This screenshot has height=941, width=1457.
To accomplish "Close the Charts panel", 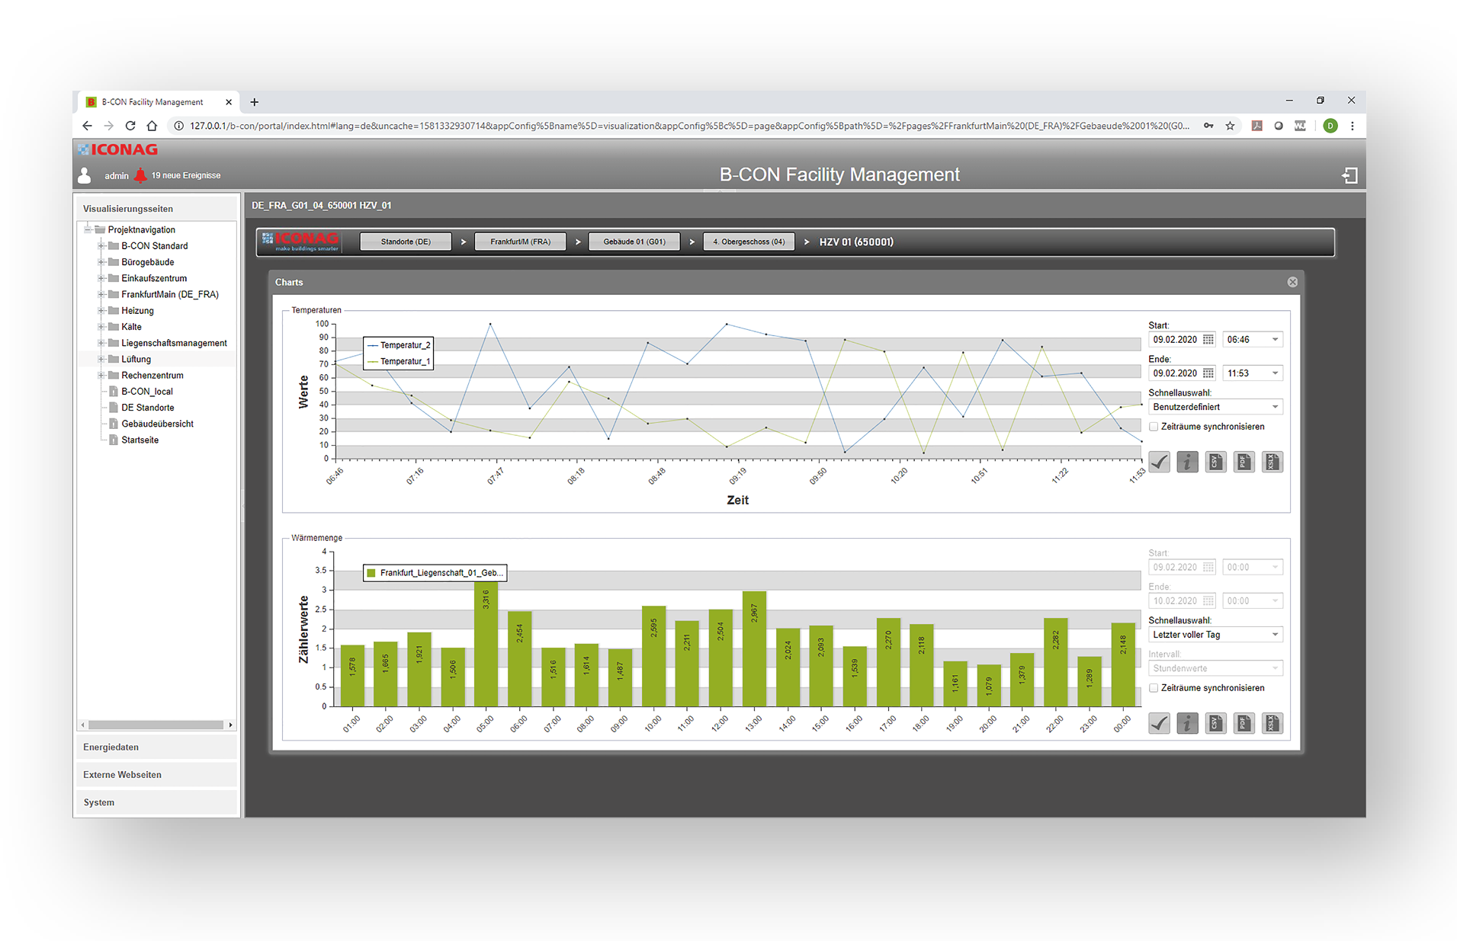I will pyautogui.click(x=1292, y=282).
